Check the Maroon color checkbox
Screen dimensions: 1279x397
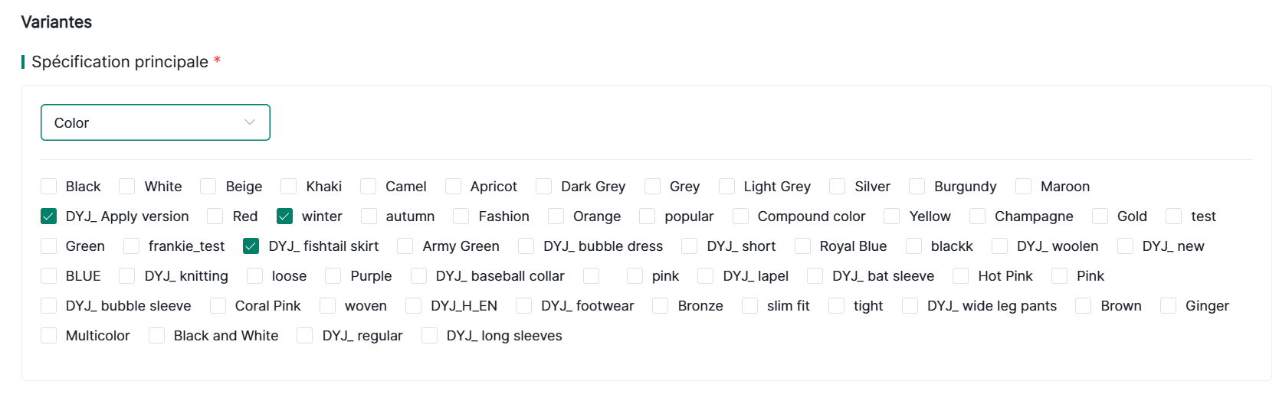[x=1024, y=187]
